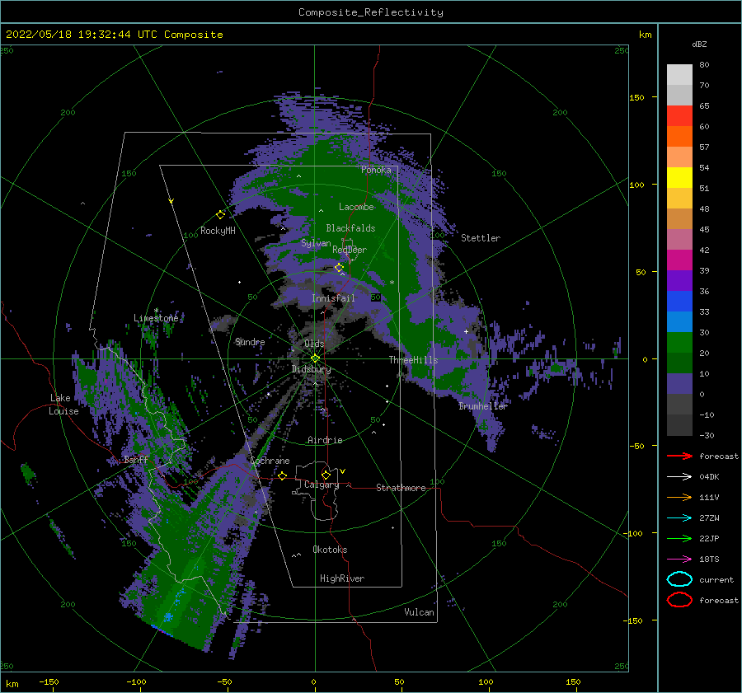Click the white 04DK arrow in legend
The height and width of the screenshot is (693, 742).
coord(679,476)
